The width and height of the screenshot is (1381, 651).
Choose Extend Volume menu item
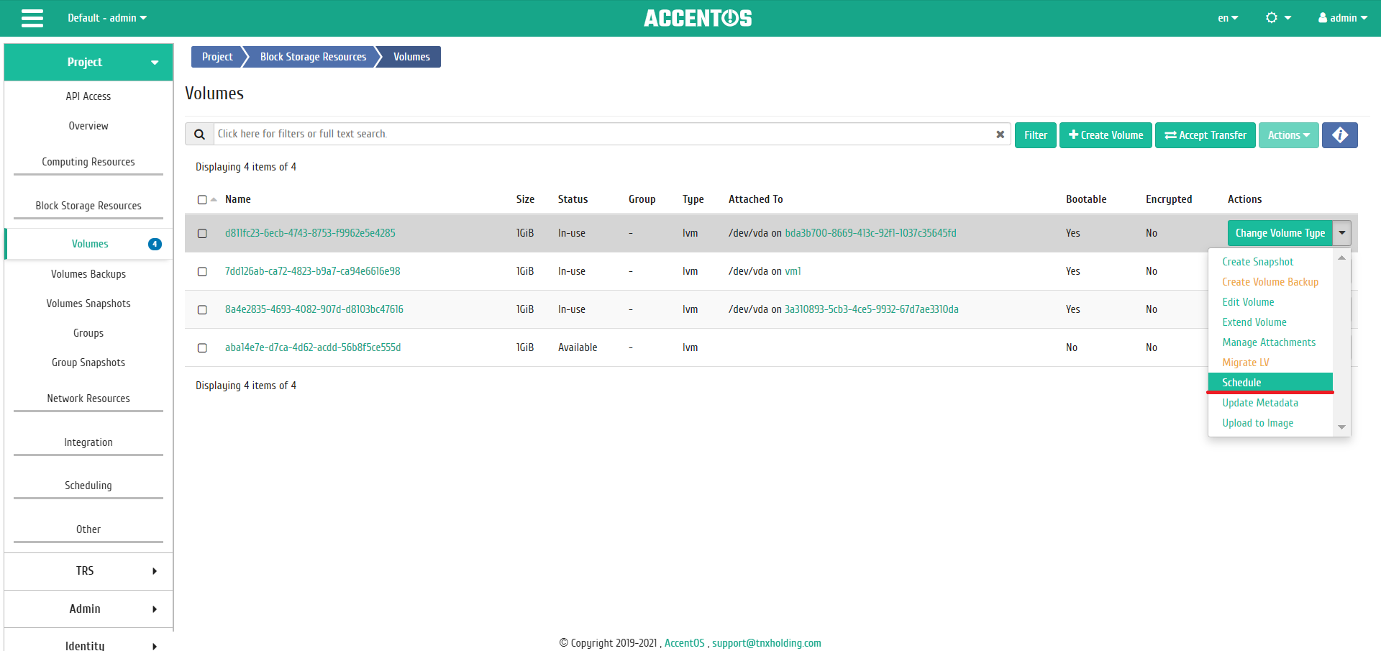[1254, 322]
